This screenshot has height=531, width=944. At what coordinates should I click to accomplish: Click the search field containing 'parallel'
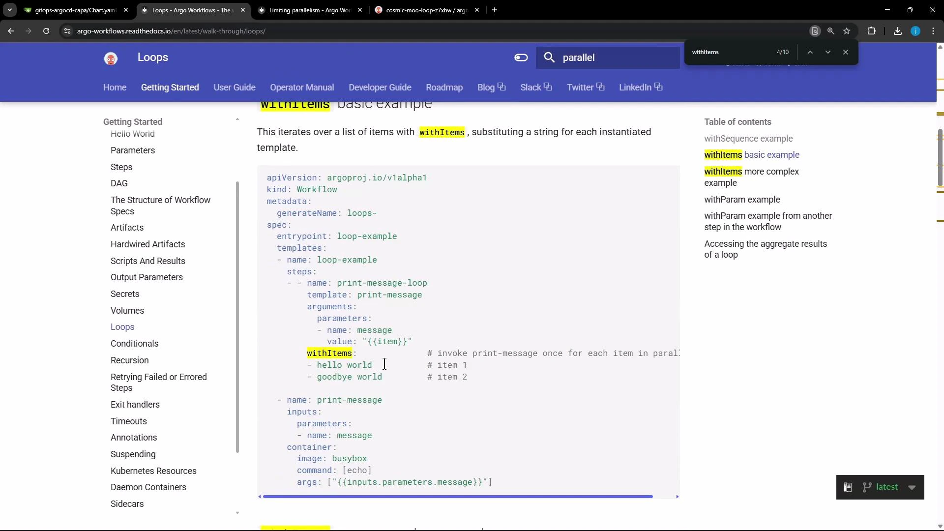(608, 58)
